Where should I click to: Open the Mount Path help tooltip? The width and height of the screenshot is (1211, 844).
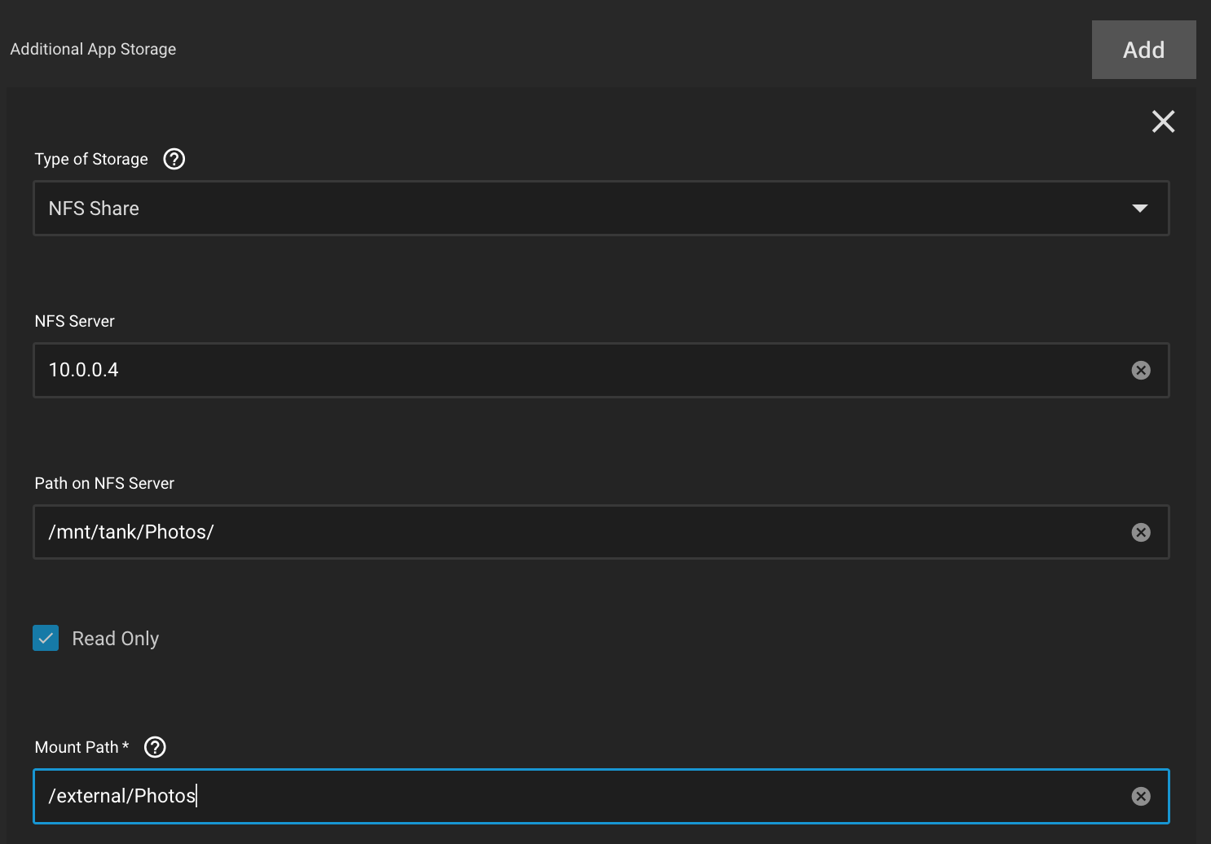pos(154,746)
